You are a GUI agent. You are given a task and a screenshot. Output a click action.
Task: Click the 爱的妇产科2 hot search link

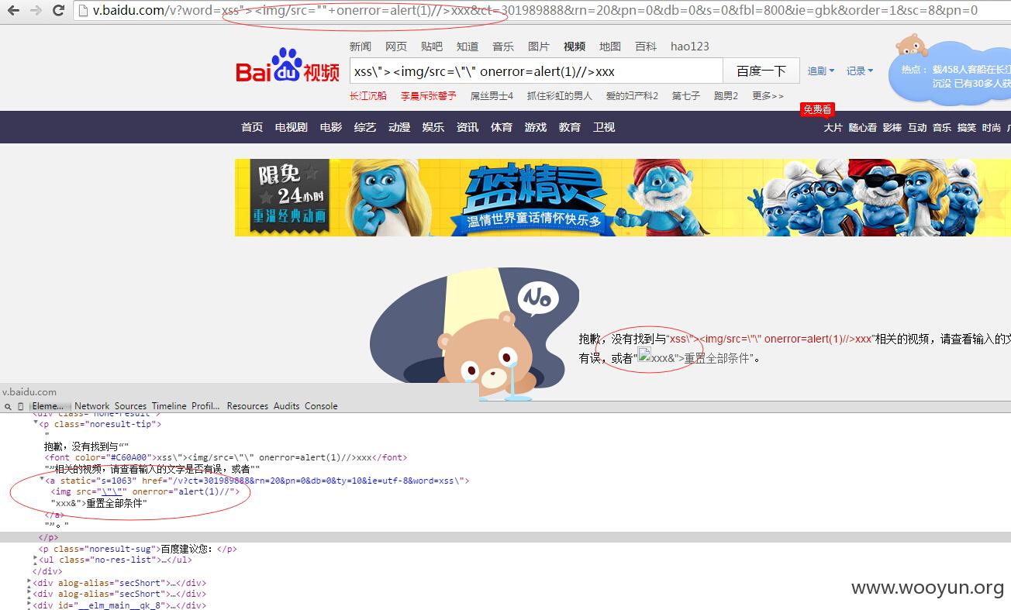(632, 96)
